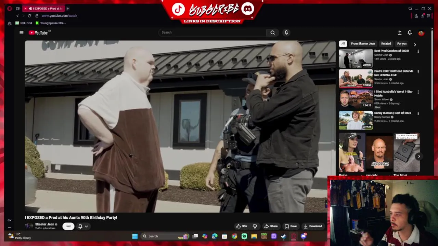Switch to the I EXPOSED a Pred tab

(43, 9)
